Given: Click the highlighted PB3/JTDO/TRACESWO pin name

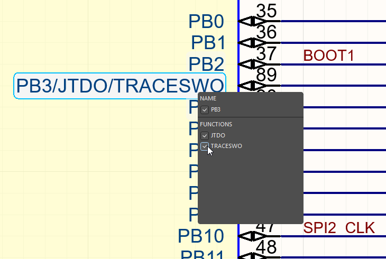Looking at the screenshot, I should [x=120, y=86].
